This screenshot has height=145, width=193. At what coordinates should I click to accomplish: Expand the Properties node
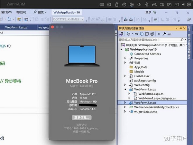click(125, 58)
